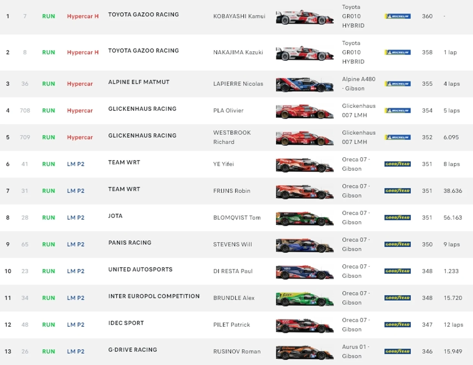Open TOYOTA GAZOO RACING team in position 2
The width and height of the screenshot is (473, 365).
coord(144,51)
